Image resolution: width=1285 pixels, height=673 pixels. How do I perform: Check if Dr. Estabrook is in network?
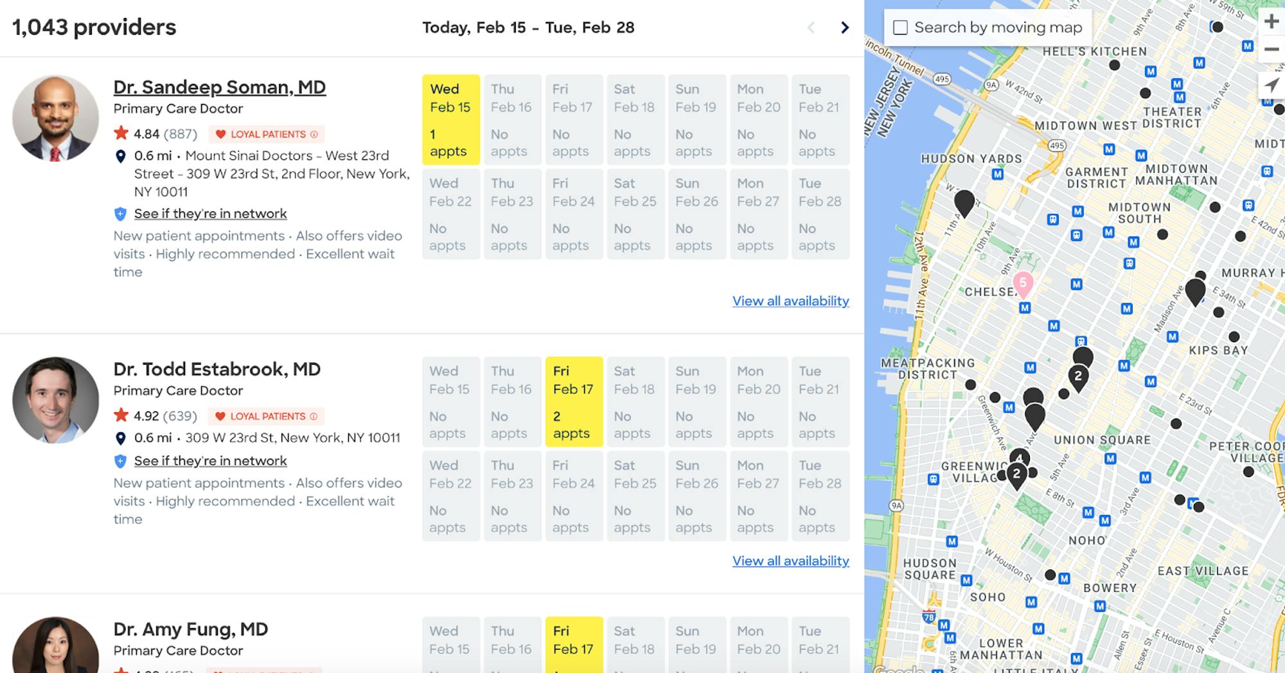pos(210,460)
